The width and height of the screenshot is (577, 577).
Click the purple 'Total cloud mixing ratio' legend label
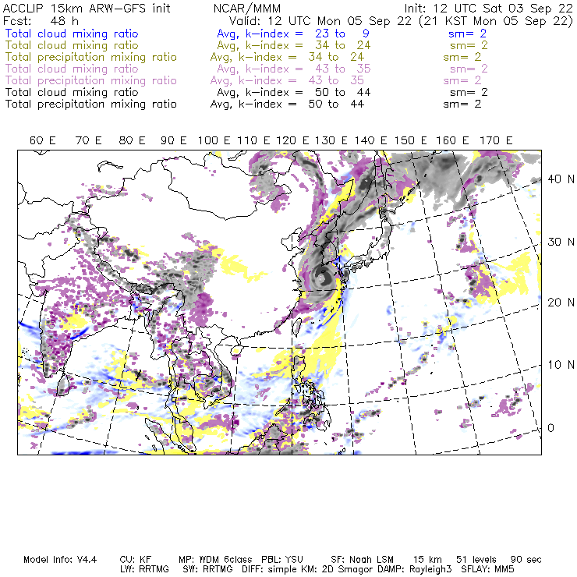point(72,69)
